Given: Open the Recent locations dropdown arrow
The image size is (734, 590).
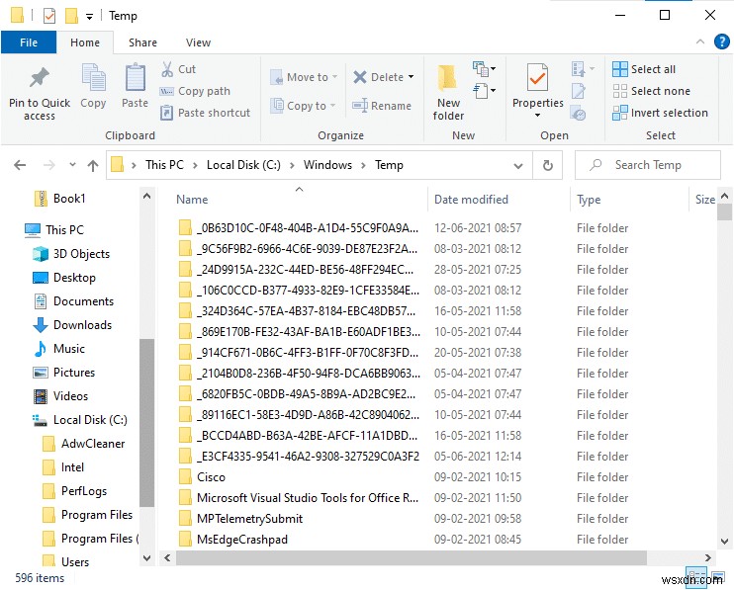Looking at the screenshot, I should coord(72,165).
